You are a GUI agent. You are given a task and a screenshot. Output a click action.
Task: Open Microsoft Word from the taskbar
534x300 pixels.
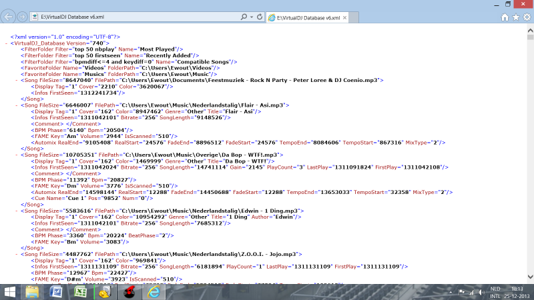point(56,292)
